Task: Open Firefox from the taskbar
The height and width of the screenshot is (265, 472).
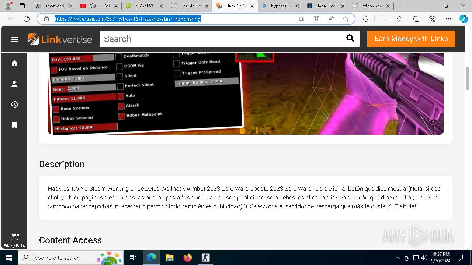Action: coord(188,258)
